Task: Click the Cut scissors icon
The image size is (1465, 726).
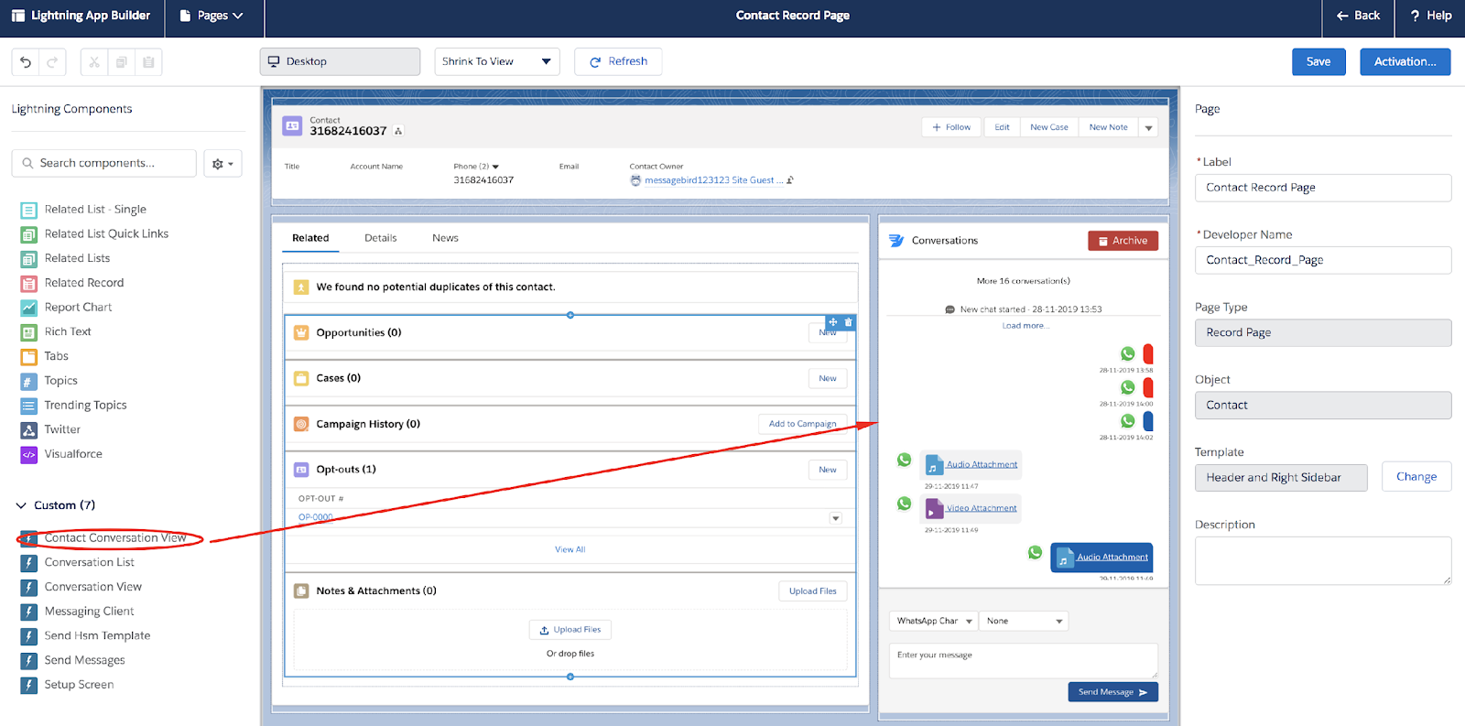Action: 94,62
